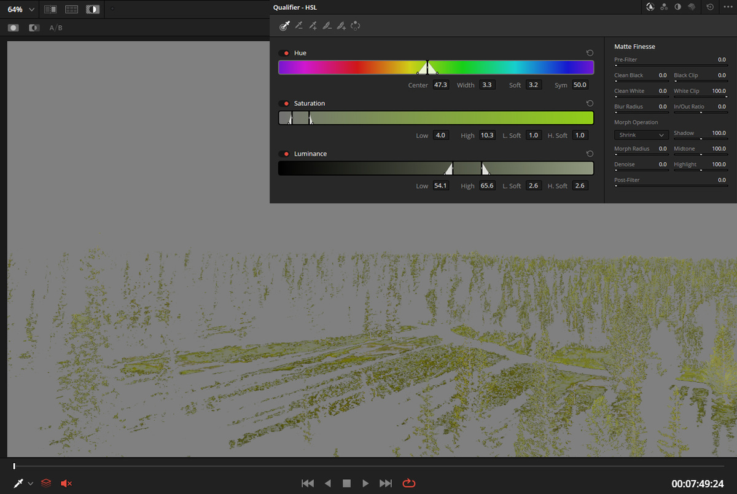Click the Matte Finesse heading
737x494 pixels.
pos(634,47)
